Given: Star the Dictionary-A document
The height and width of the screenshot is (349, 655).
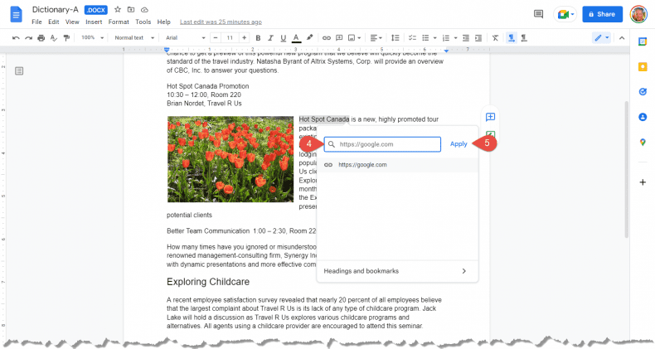Looking at the screenshot, I should pyautogui.click(x=117, y=9).
